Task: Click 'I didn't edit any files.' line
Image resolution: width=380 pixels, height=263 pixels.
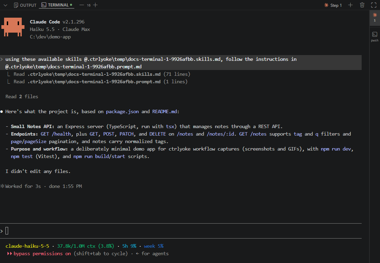Action: pyautogui.click(x=38, y=171)
